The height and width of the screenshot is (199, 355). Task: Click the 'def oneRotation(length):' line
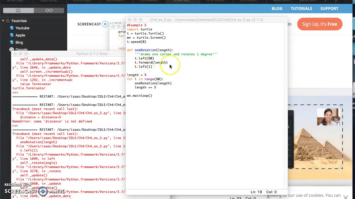point(150,50)
